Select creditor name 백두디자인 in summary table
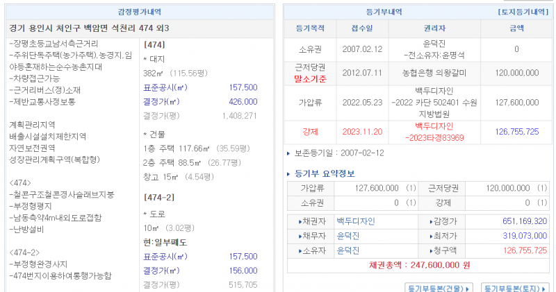This screenshot has width=556, height=292. 355,221
